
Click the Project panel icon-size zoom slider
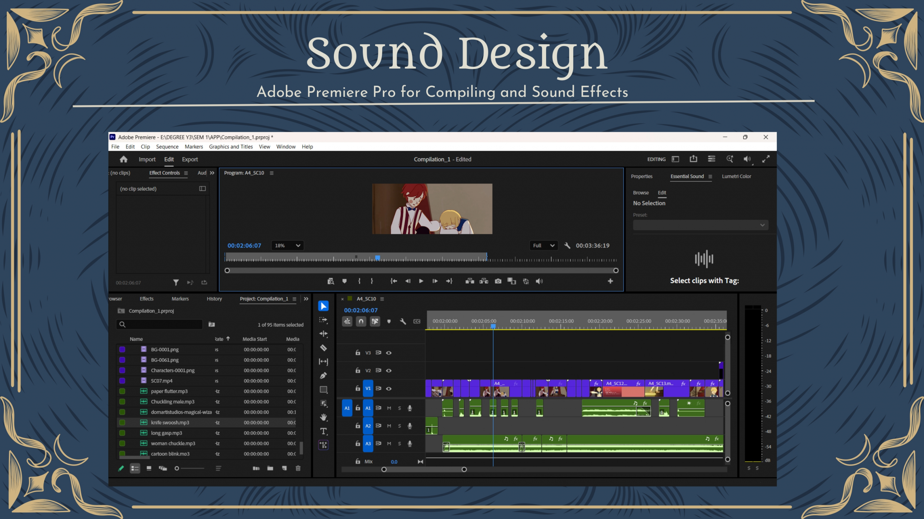tap(190, 469)
